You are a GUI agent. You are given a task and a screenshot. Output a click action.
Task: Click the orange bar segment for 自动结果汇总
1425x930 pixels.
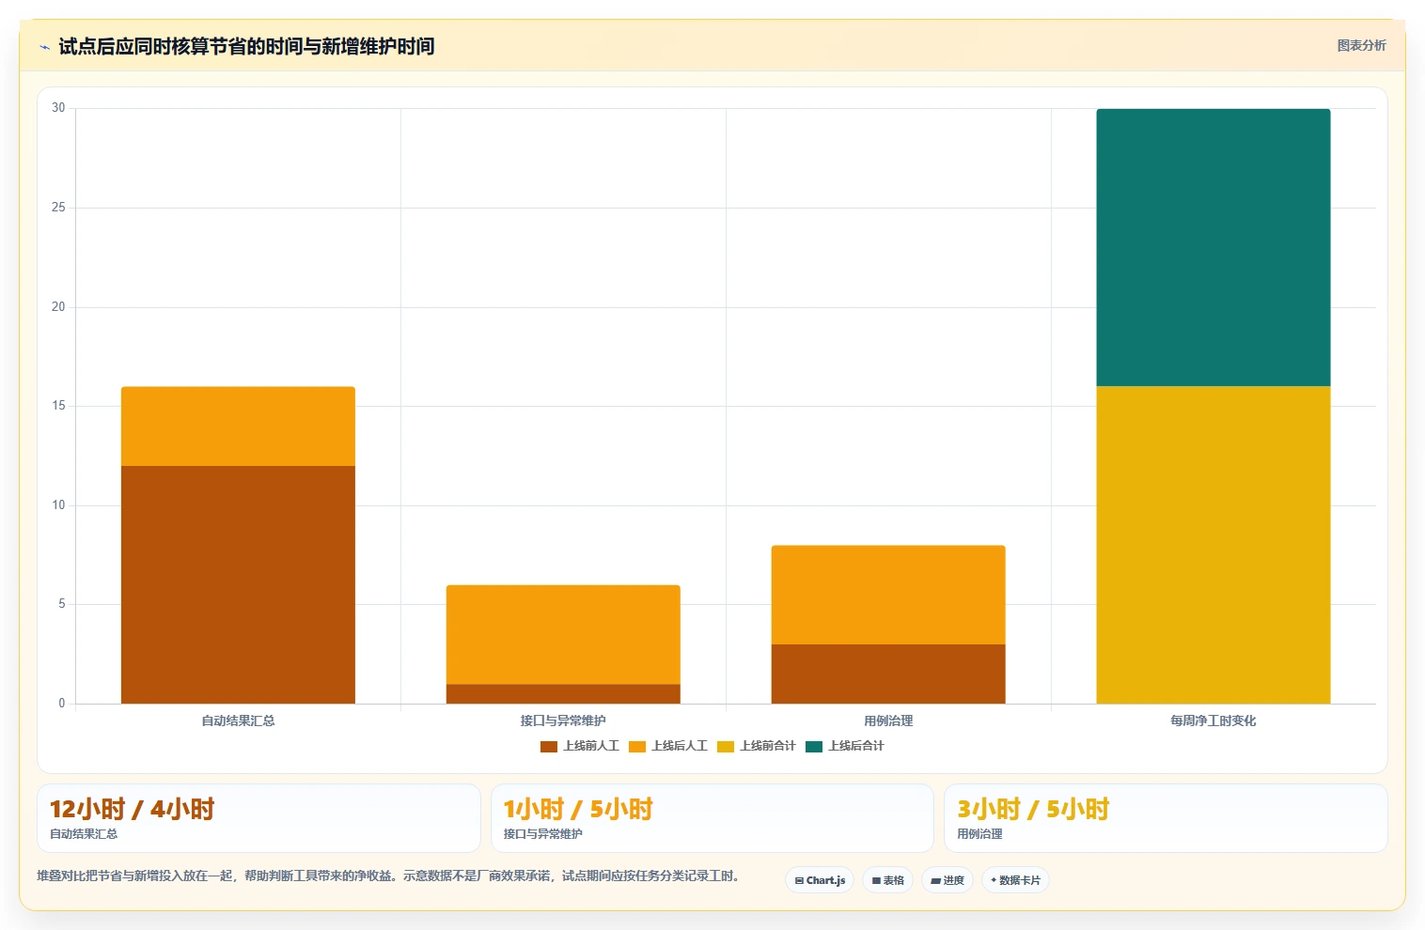(x=238, y=426)
